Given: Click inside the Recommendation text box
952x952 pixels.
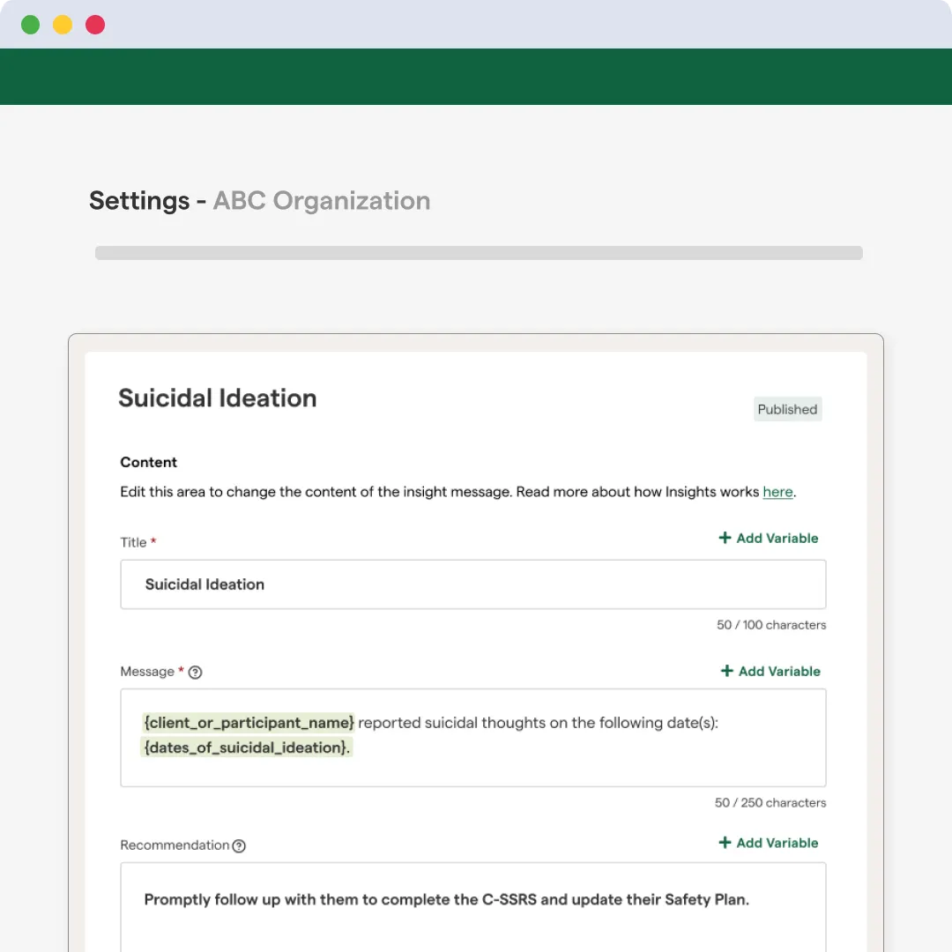Looking at the screenshot, I should (472, 917).
